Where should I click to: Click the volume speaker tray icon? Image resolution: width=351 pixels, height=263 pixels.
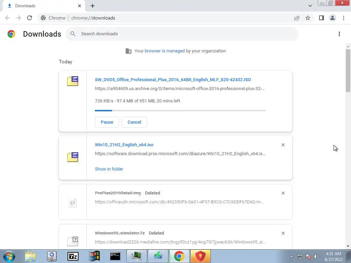[x=316, y=256]
